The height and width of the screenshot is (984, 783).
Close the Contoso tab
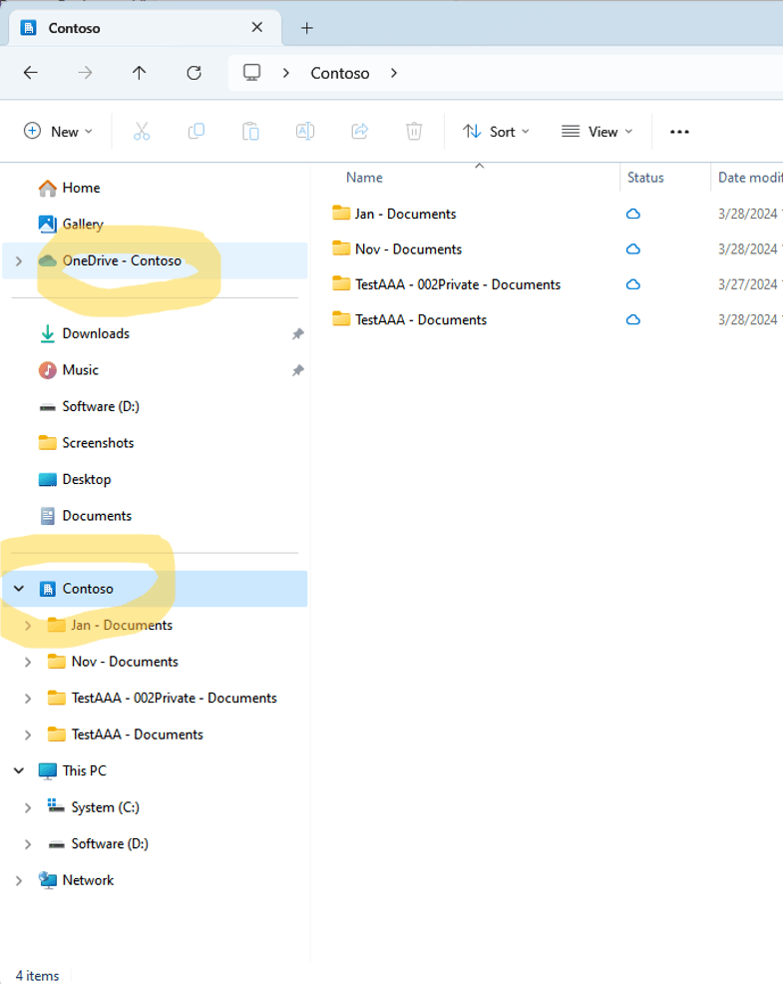(257, 27)
